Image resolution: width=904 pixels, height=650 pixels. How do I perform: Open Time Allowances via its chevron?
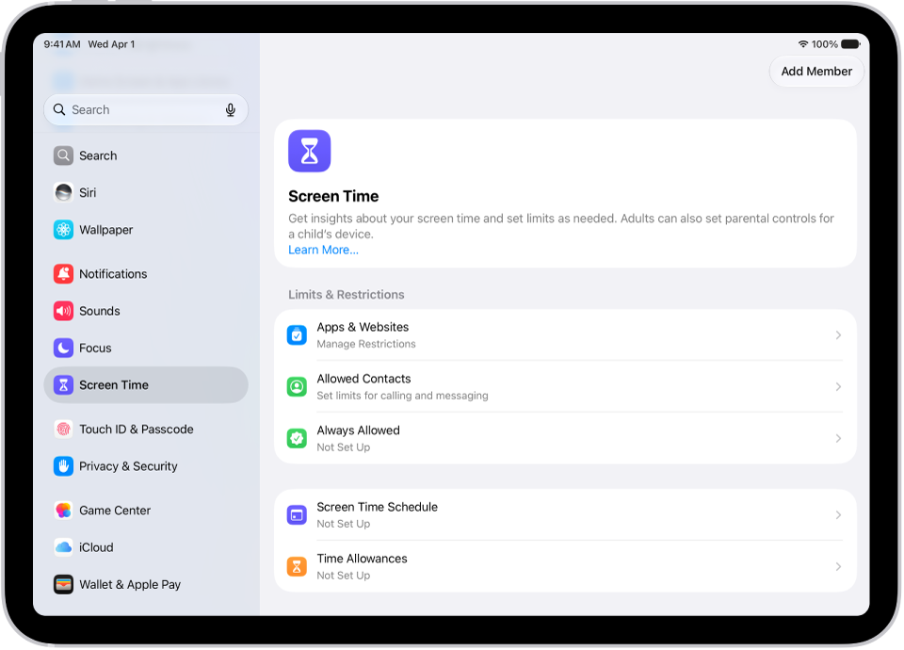click(x=838, y=566)
